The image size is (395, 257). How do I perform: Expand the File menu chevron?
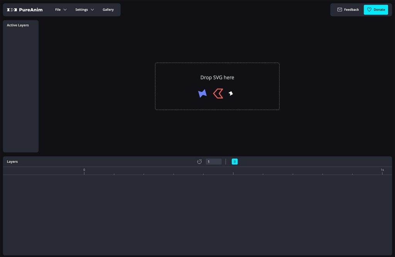tap(65, 10)
